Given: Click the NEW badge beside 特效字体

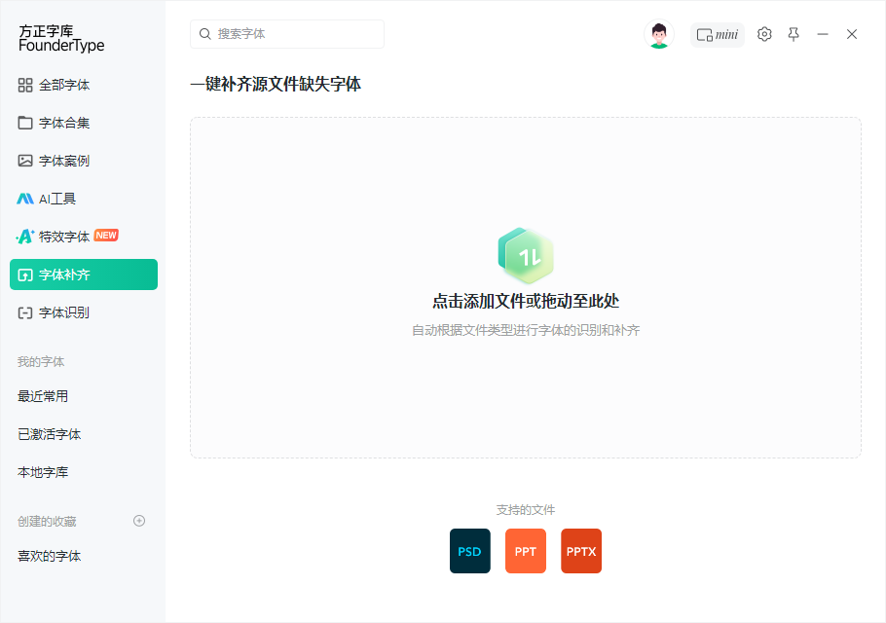Looking at the screenshot, I should click(106, 236).
